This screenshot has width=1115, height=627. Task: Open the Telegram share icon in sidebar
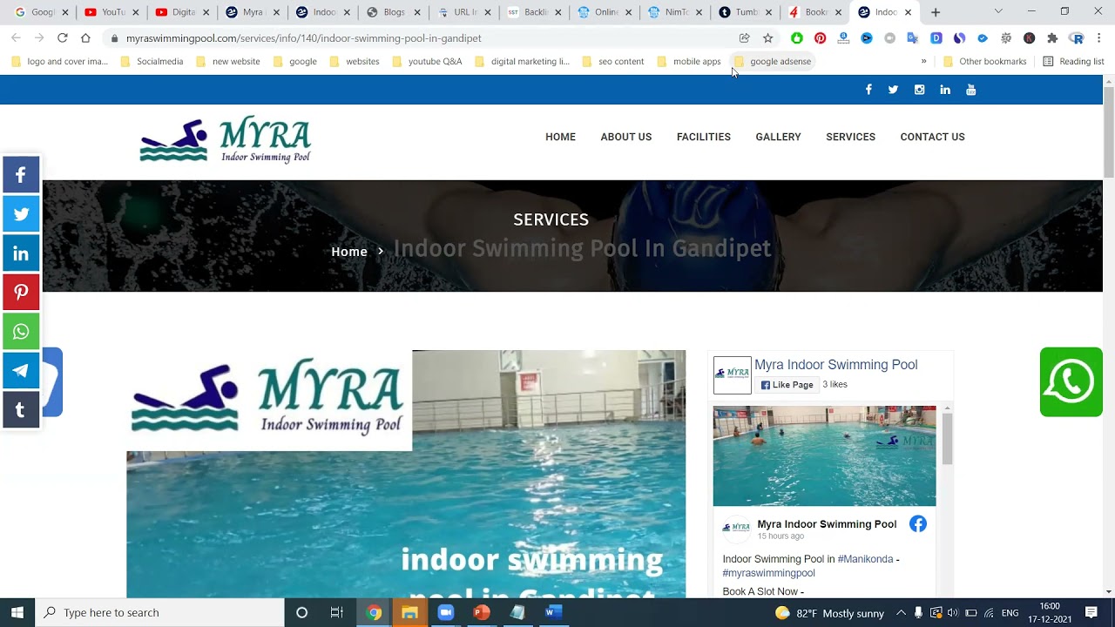(21, 371)
